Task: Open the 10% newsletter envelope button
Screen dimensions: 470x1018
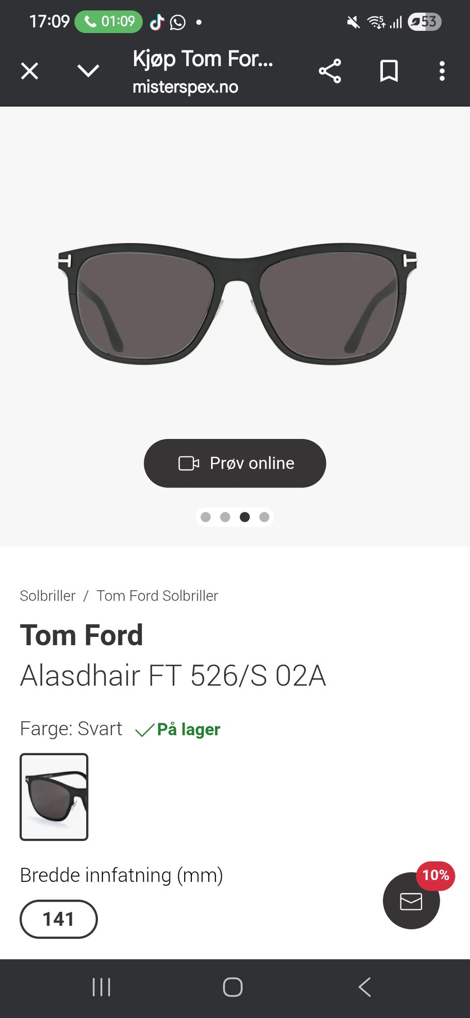Action: click(x=411, y=901)
